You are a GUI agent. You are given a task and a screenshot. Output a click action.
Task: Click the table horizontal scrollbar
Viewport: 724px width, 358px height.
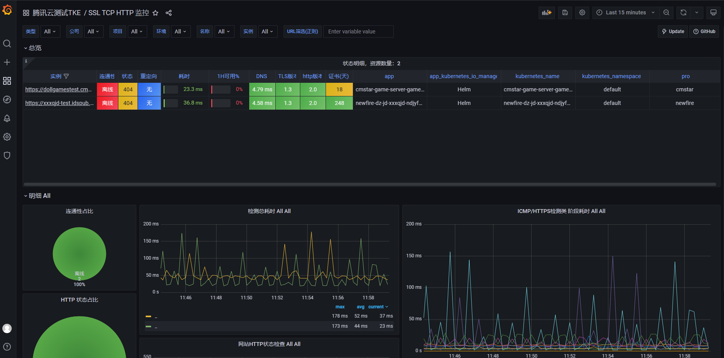370,184
